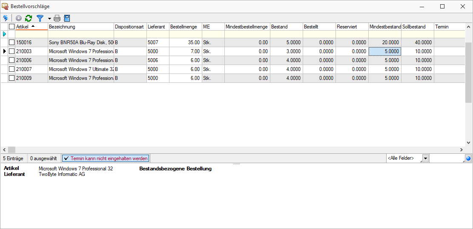
Task: Select the Bestellmenge cell '7.00'
Action: pos(186,51)
